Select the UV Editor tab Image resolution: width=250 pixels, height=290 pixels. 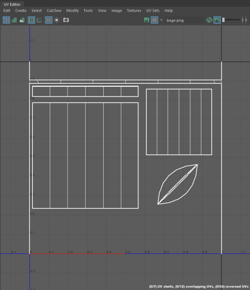point(12,4)
